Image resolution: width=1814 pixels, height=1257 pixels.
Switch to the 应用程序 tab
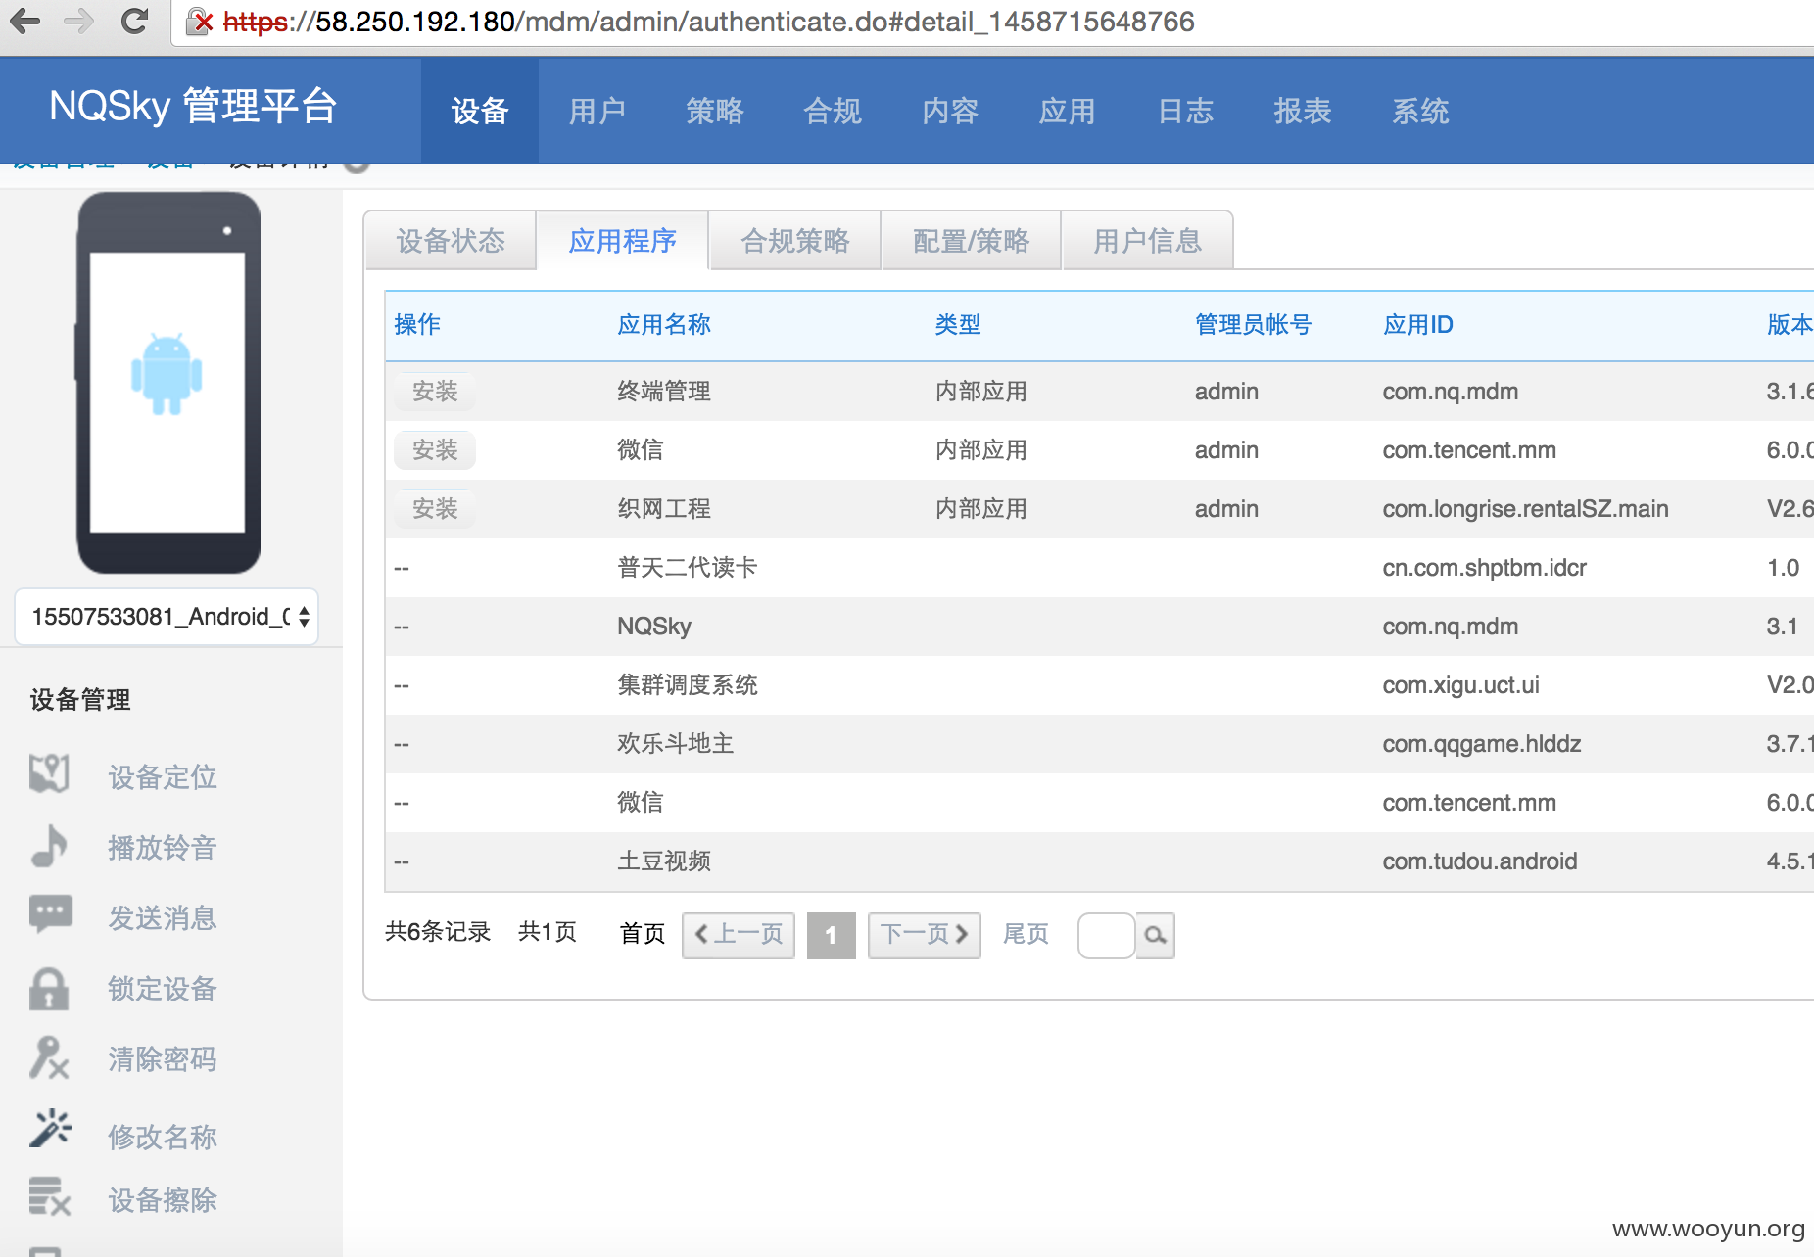point(623,241)
